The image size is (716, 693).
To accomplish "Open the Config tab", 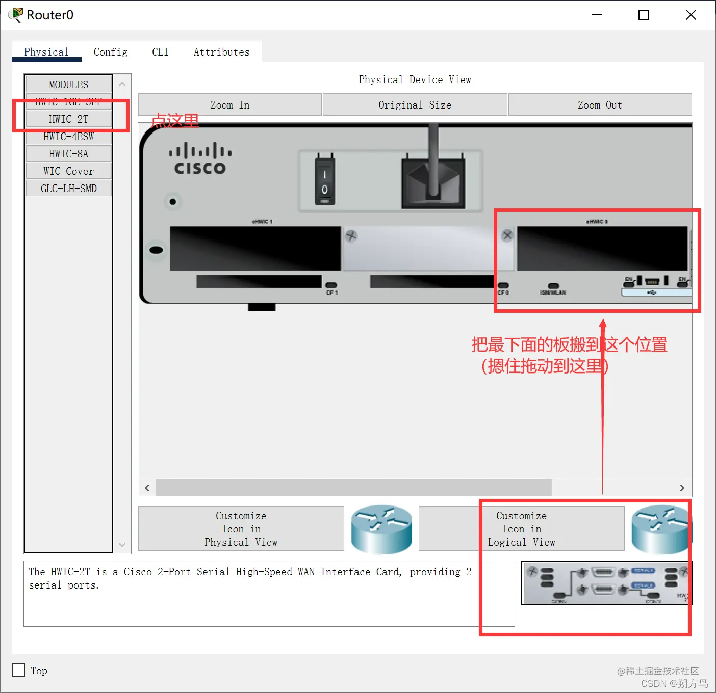I will [x=111, y=52].
